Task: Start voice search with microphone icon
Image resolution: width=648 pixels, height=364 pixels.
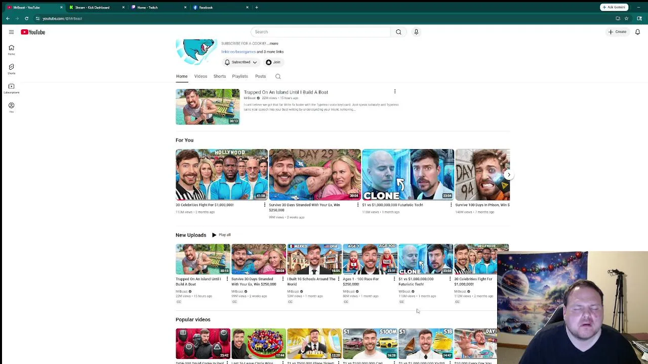Action: point(416,32)
